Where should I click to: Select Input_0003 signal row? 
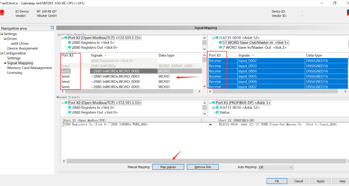point(278,66)
